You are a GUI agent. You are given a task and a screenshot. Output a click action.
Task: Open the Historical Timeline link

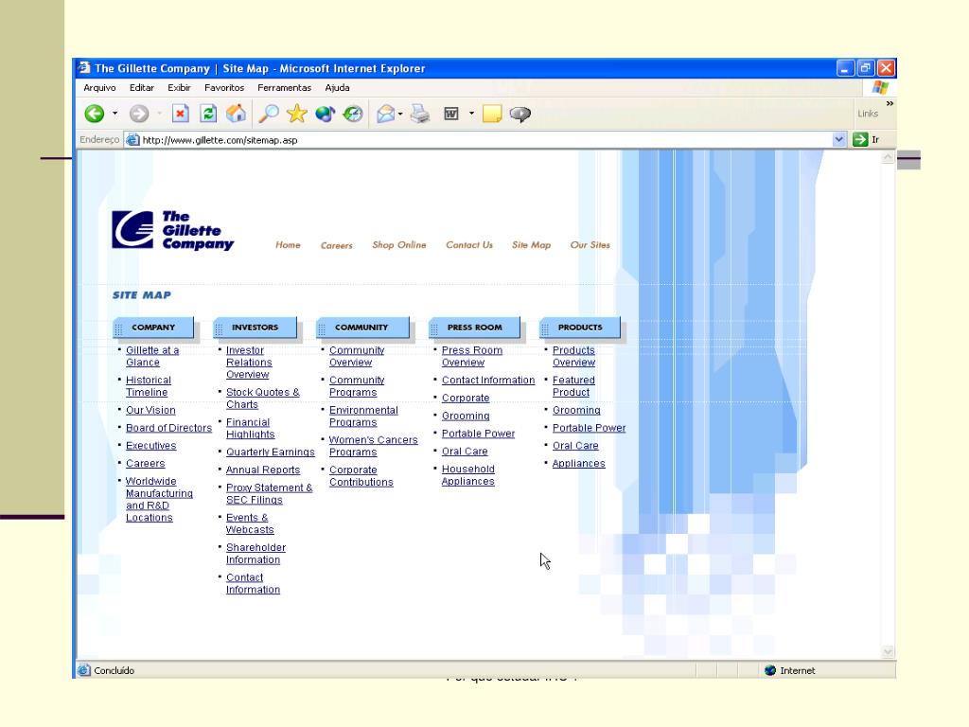(149, 386)
